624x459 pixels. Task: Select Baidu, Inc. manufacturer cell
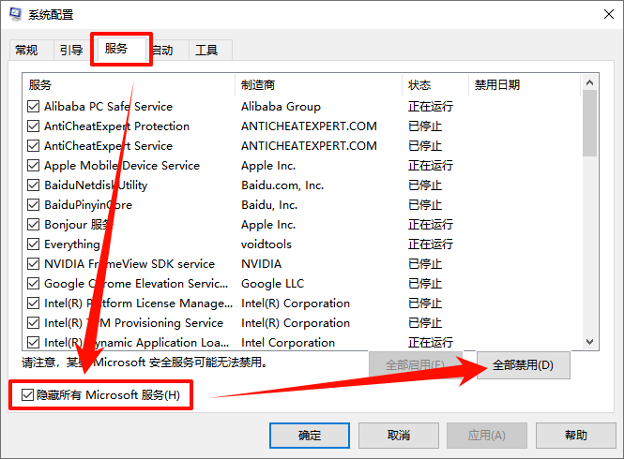tap(269, 204)
